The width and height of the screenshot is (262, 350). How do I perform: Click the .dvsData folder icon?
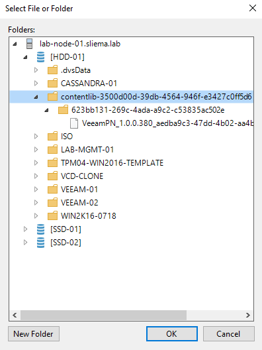click(52, 70)
